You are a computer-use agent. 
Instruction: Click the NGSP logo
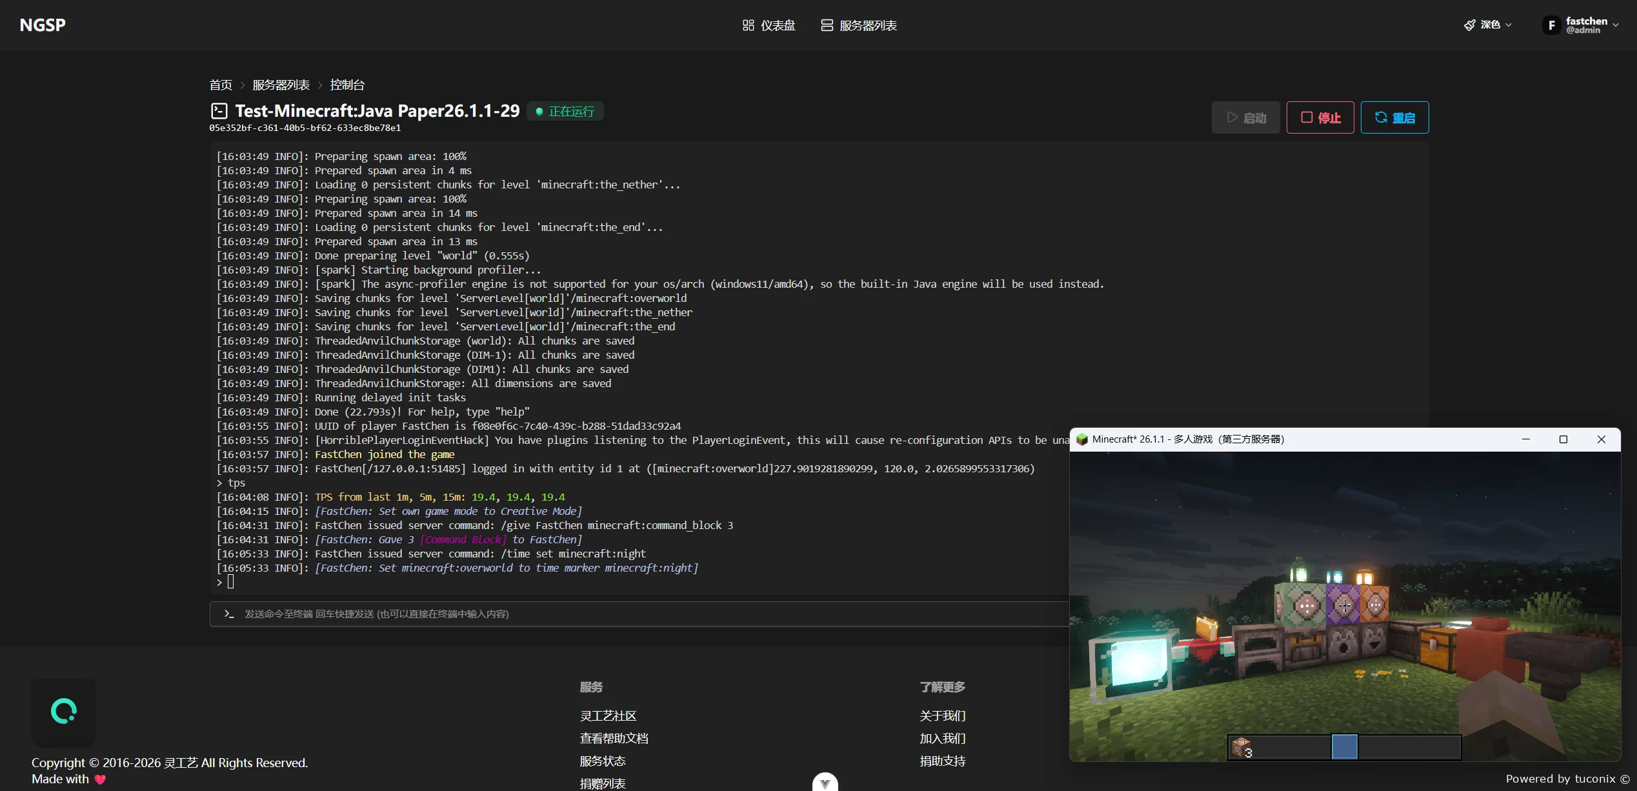[x=43, y=25]
